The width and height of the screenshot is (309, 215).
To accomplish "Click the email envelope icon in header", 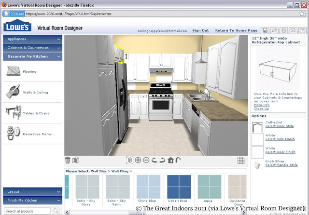I will coord(293,30).
